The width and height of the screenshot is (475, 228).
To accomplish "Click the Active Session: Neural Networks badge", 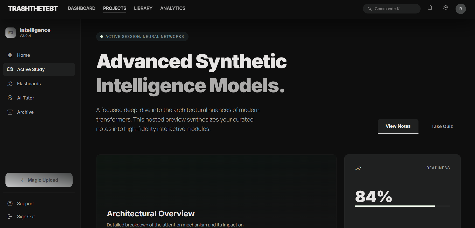I will tap(142, 37).
